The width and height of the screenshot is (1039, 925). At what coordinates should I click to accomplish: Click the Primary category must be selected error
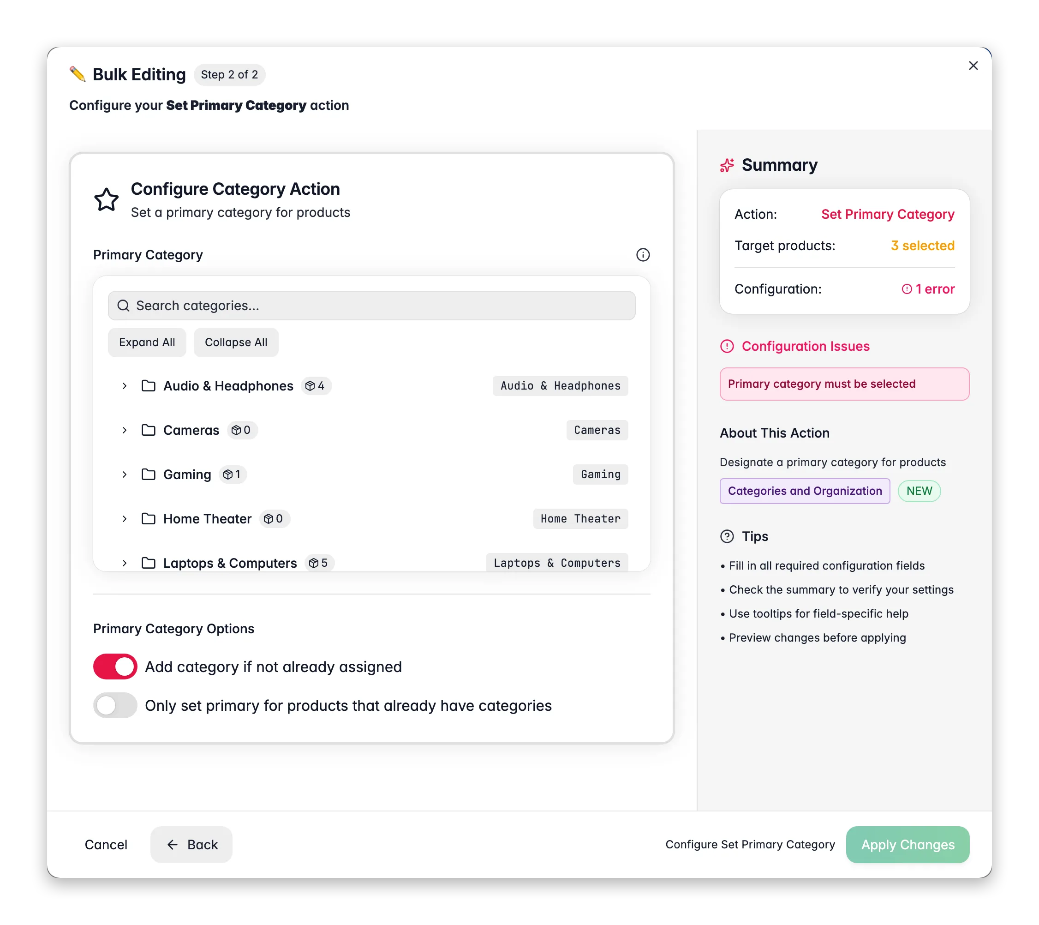coord(844,384)
